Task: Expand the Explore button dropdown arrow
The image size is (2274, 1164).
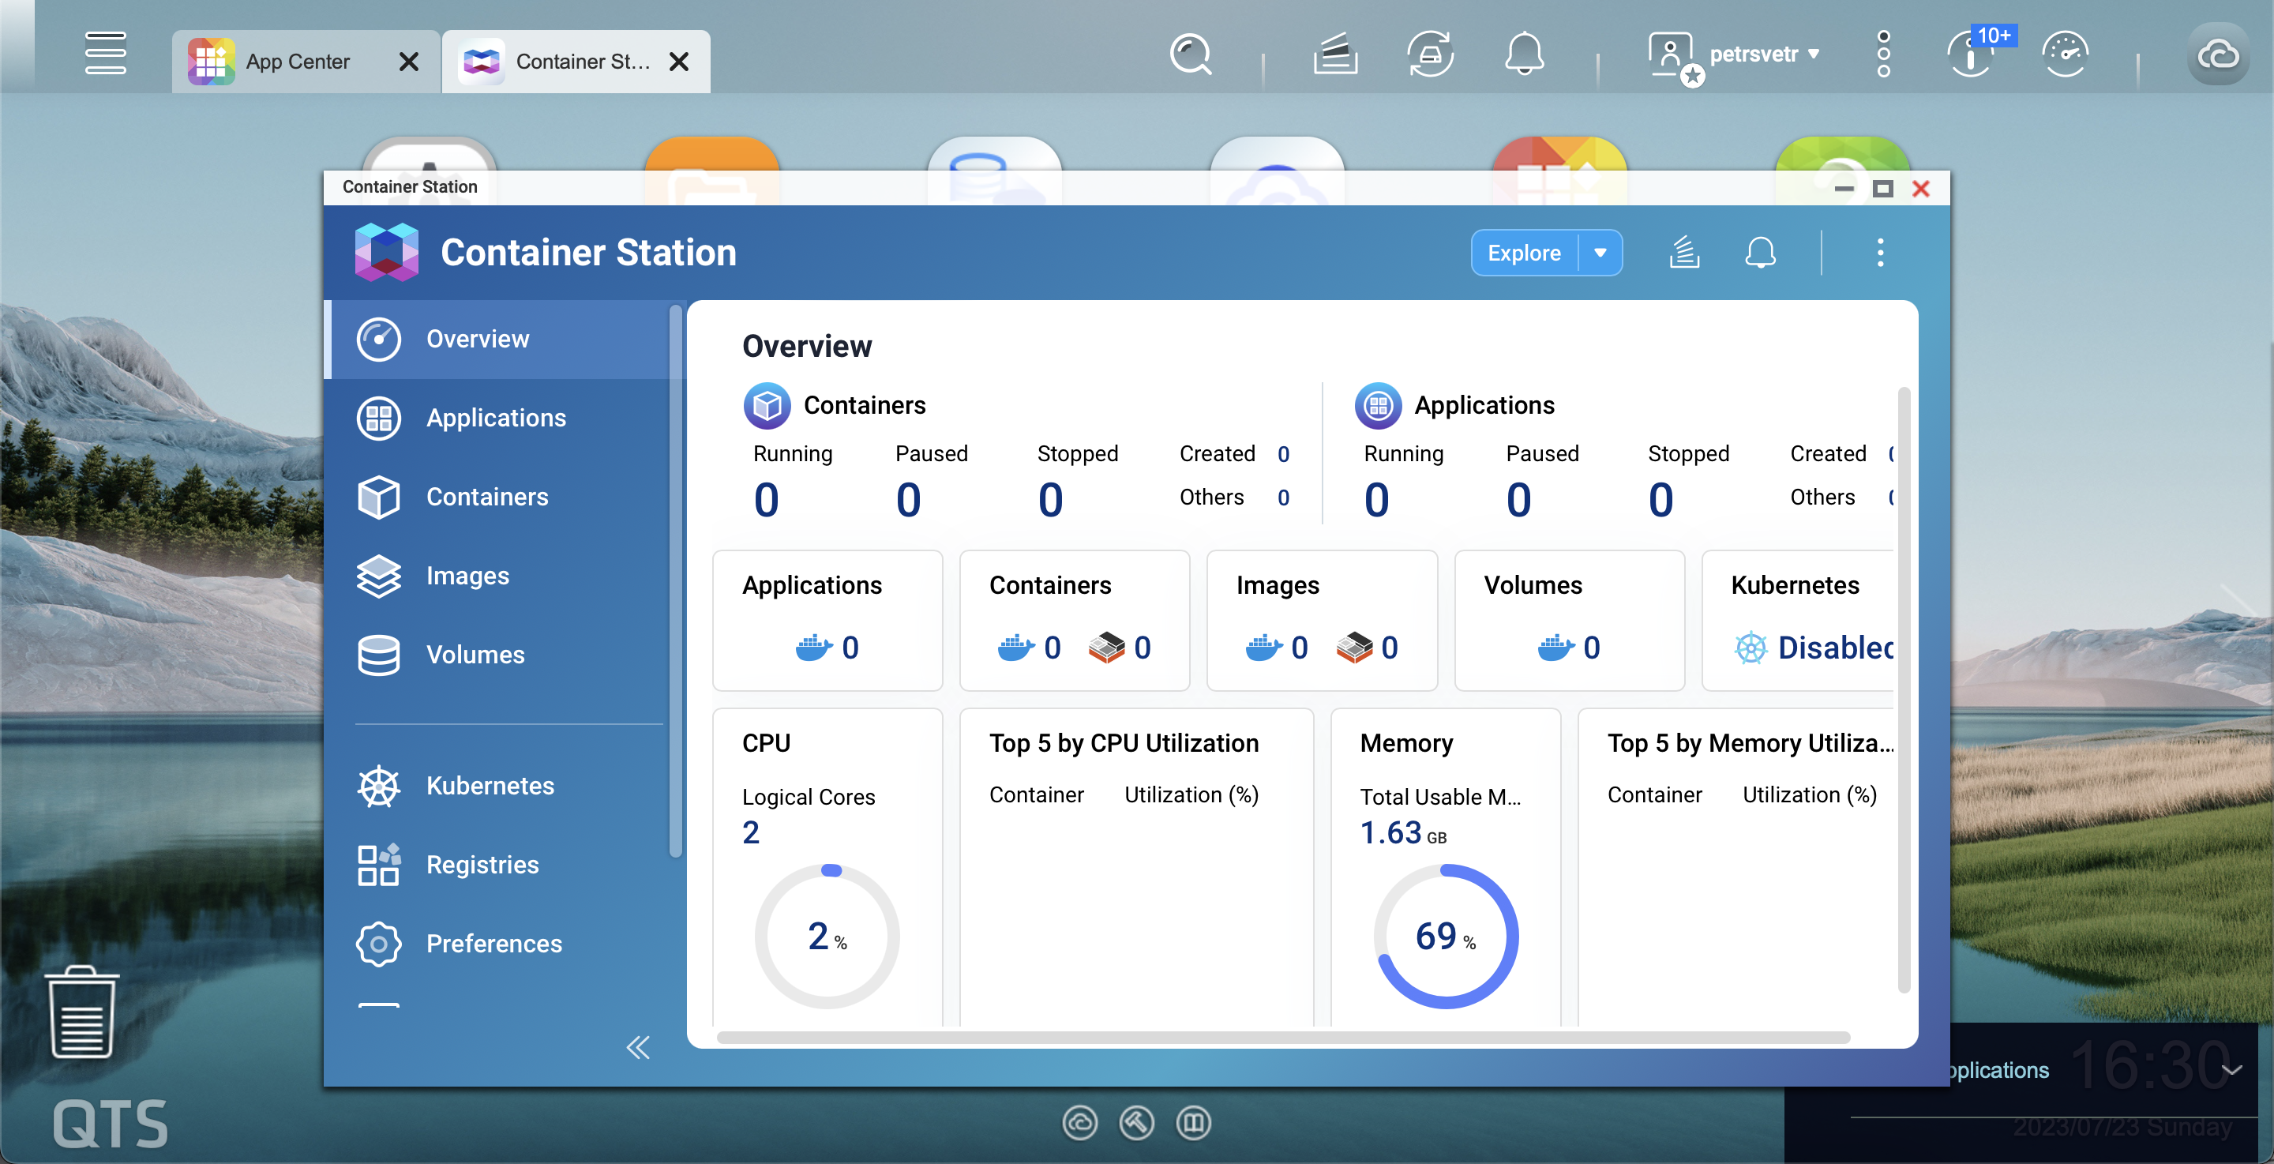Action: coord(1600,253)
